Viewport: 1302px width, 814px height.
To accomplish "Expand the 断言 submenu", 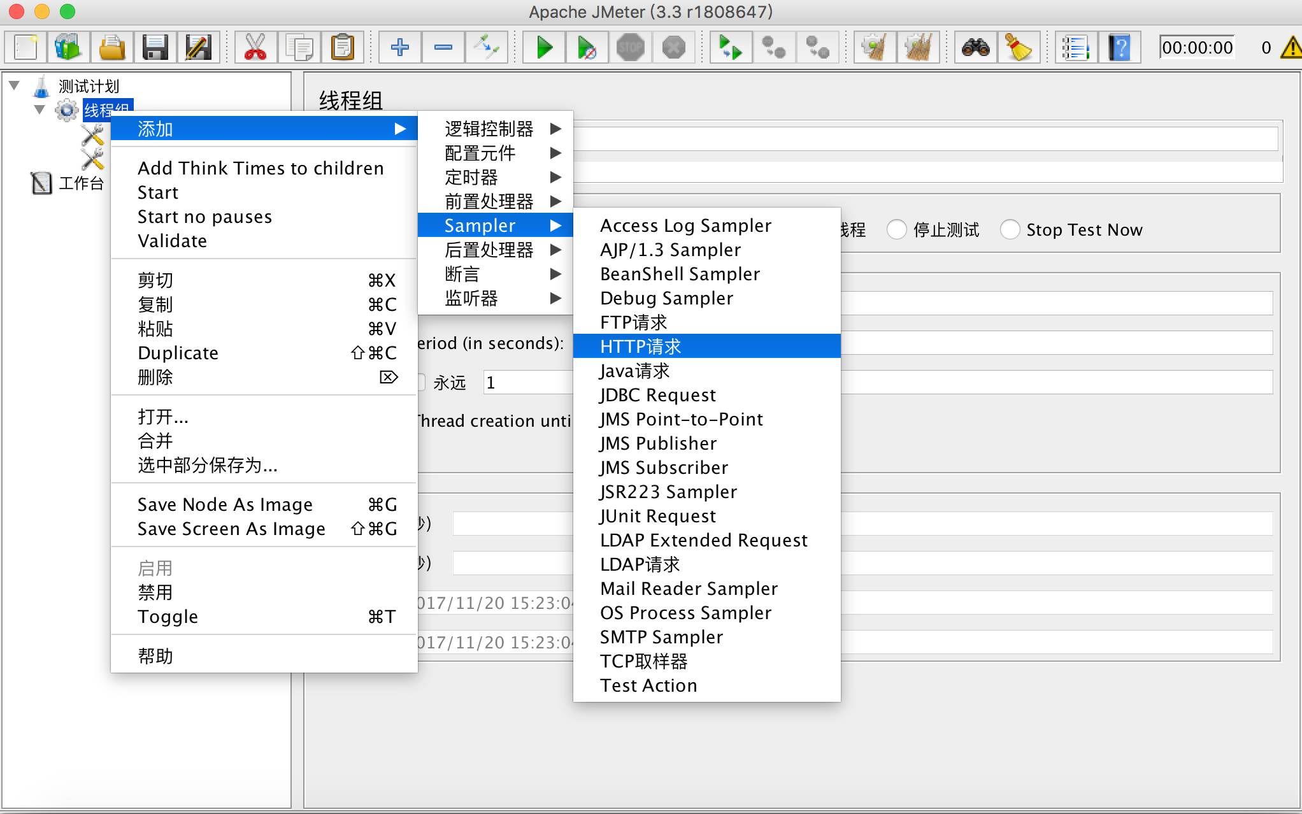I will point(496,274).
